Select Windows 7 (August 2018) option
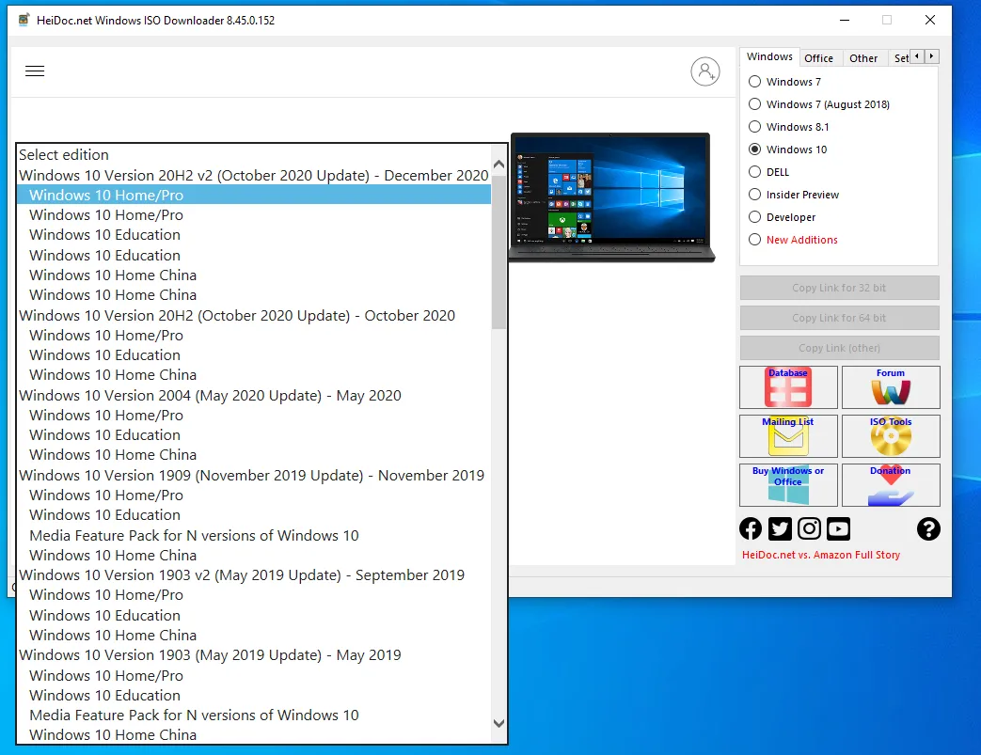This screenshot has width=981, height=755. click(819, 104)
